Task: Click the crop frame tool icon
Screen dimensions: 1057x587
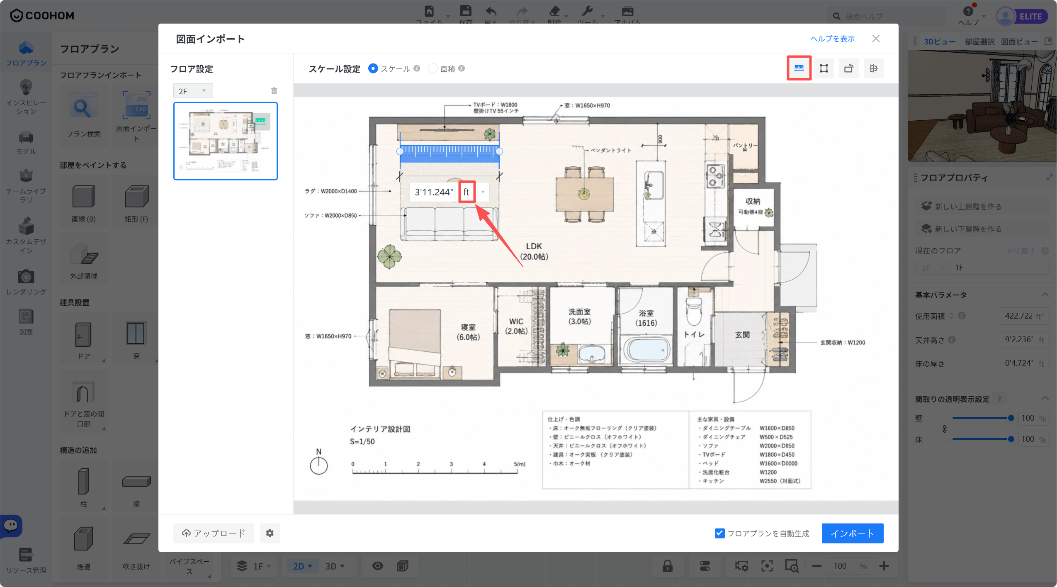Action: click(824, 68)
